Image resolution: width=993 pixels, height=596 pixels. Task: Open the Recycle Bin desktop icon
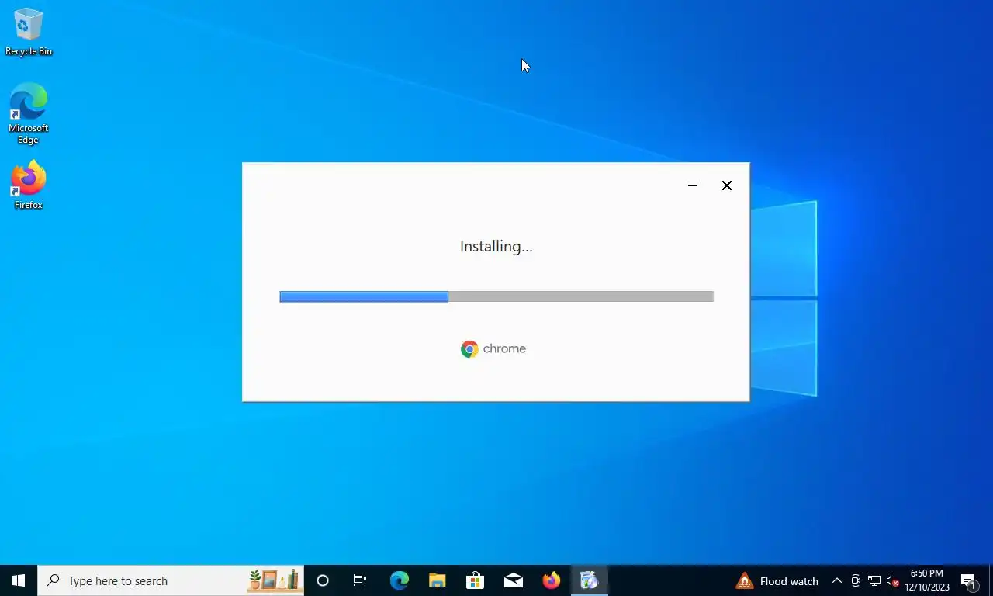click(x=29, y=32)
